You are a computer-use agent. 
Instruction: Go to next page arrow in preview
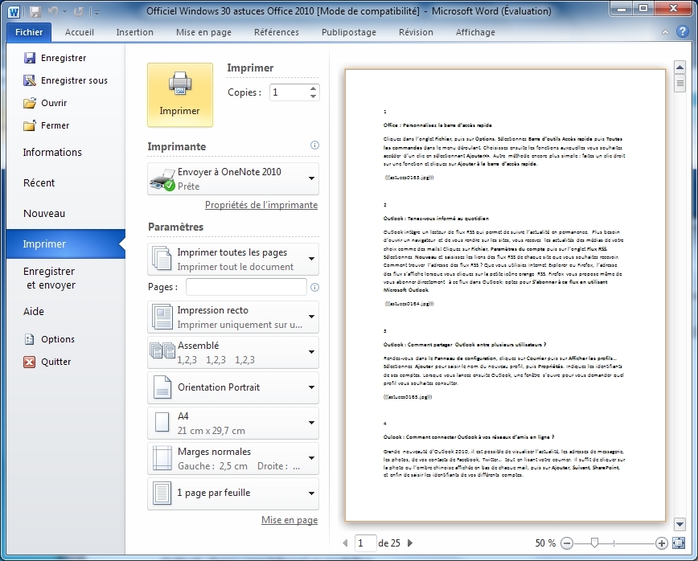point(410,543)
